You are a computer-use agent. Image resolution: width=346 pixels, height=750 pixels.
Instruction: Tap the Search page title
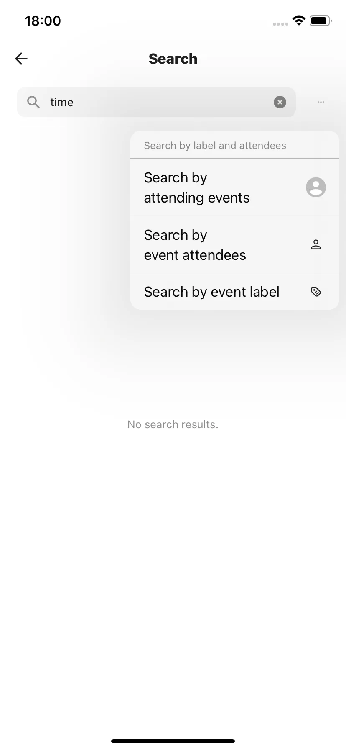[173, 59]
